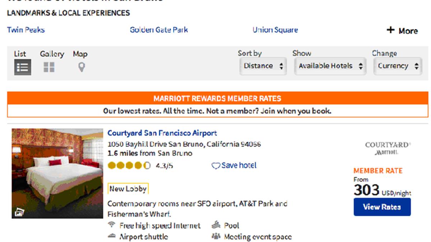This screenshot has width=431, height=242.
Task: Open the Sort by Distance dropdown
Action: 263,66
